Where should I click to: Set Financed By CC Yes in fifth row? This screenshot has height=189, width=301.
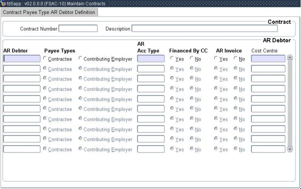pyautogui.click(x=172, y=98)
